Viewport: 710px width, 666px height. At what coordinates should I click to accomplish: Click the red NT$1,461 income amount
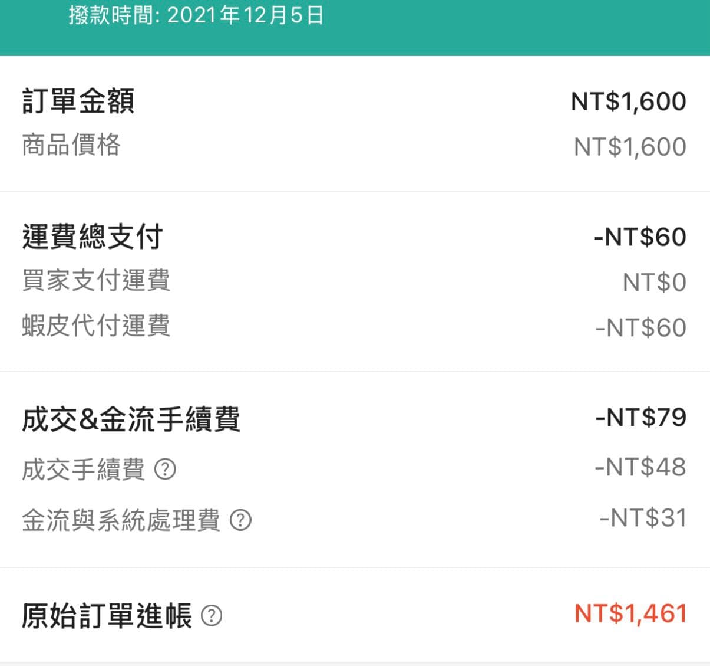pyautogui.click(x=630, y=614)
